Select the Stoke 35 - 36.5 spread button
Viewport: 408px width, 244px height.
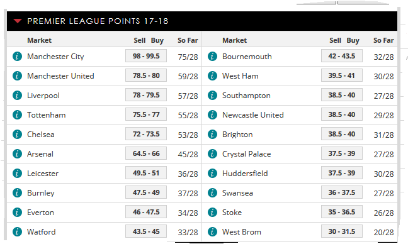click(342, 212)
